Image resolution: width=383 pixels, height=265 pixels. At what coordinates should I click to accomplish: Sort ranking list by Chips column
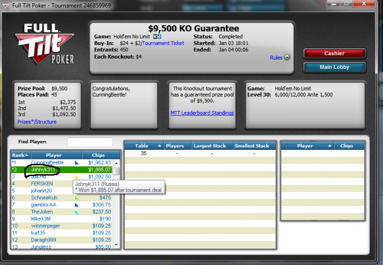[x=101, y=155]
